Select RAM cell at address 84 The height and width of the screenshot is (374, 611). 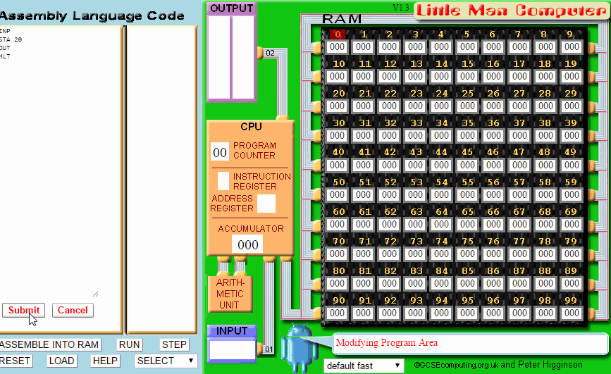coord(441,284)
